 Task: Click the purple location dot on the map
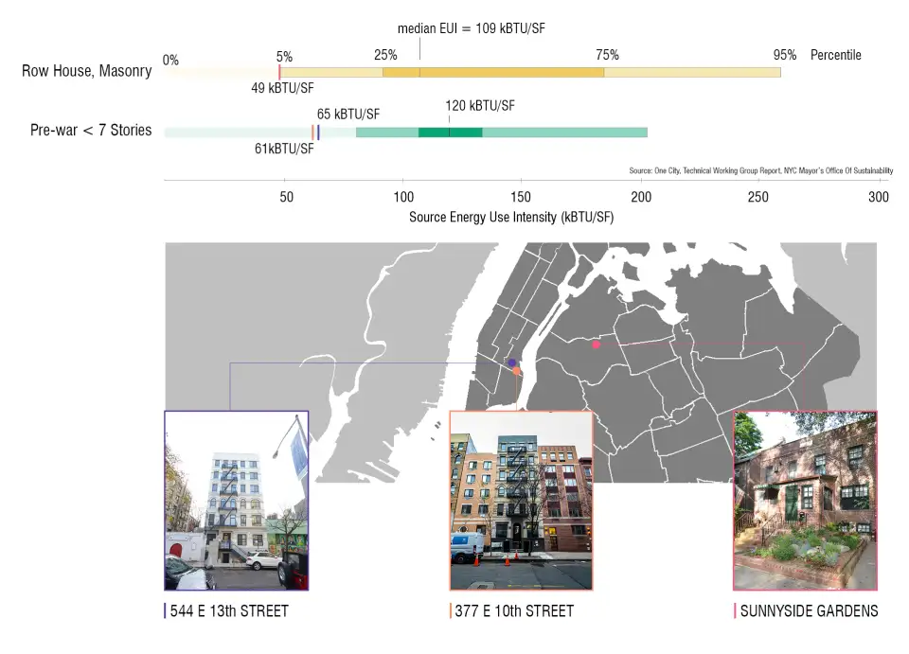point(511,362)
